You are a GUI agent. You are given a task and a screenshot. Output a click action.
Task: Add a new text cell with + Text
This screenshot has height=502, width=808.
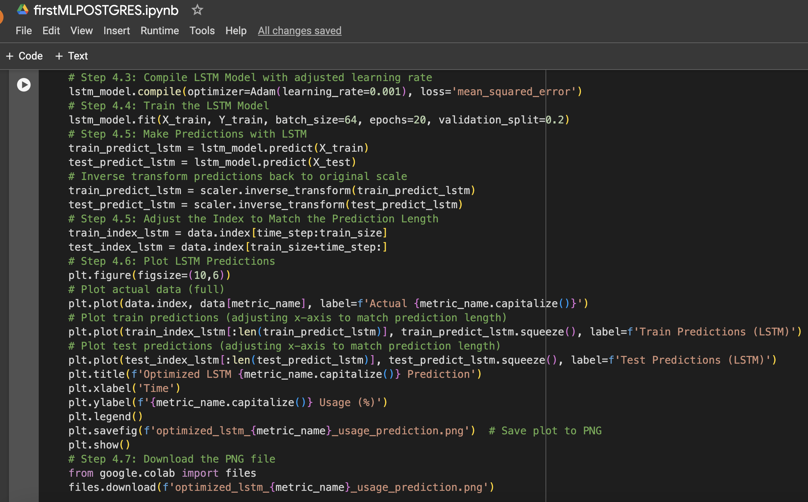tap(71, 56)
